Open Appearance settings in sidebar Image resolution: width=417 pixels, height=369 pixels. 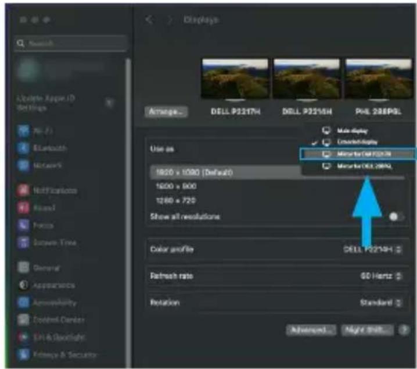46,285
